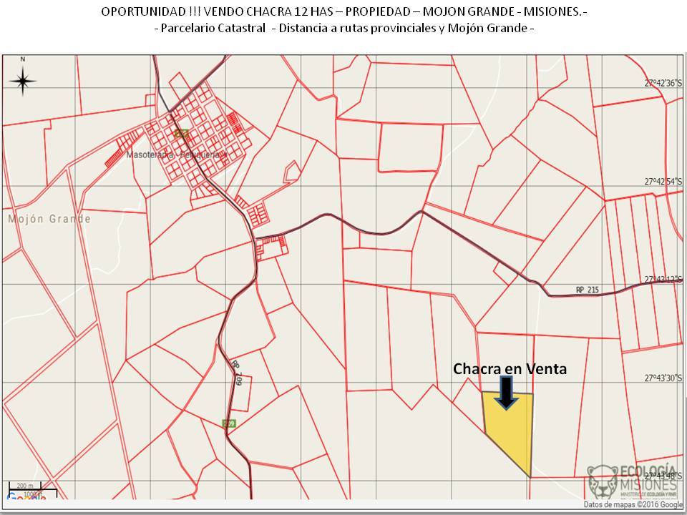Click the Mojón Grande place name
Image resolution: width=687 pixels, height=515 pixels.
click(49, 219)
